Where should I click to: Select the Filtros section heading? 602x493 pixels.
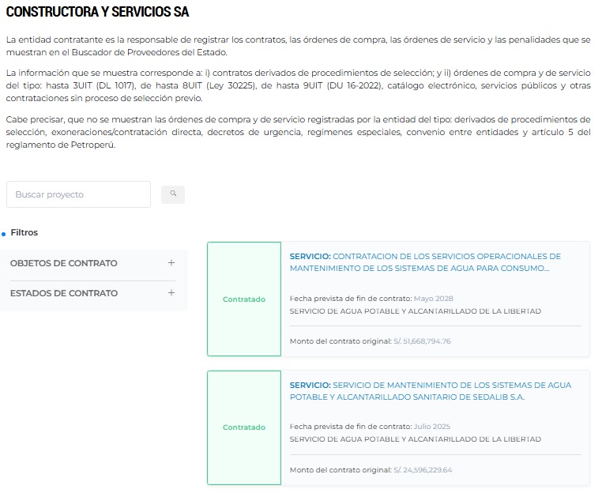[x=24, y=233]
